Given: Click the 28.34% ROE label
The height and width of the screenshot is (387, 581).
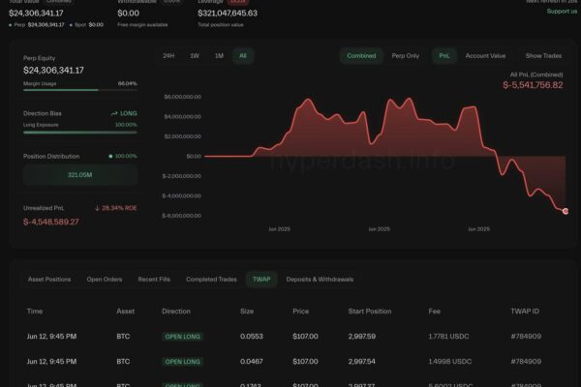Looking at the screenshot, I should 119,208.
